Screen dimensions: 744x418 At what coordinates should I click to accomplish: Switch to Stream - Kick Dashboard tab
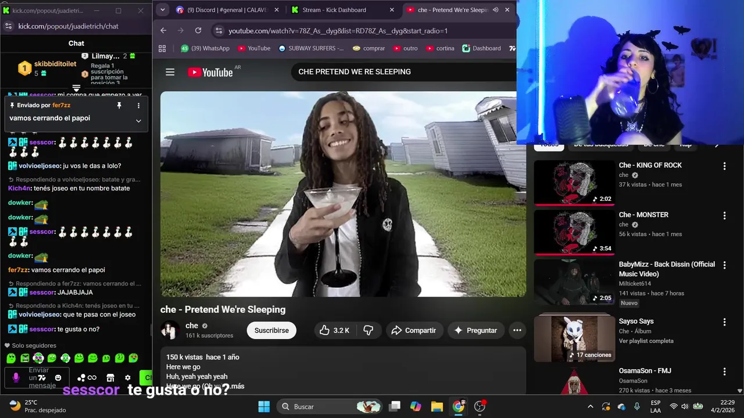[x=343, y=10]
